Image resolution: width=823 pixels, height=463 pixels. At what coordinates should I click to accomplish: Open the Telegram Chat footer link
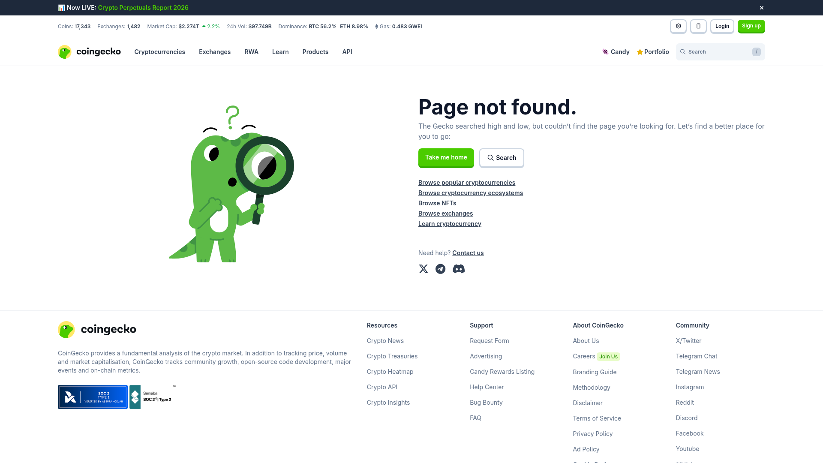tap(697, 356)
